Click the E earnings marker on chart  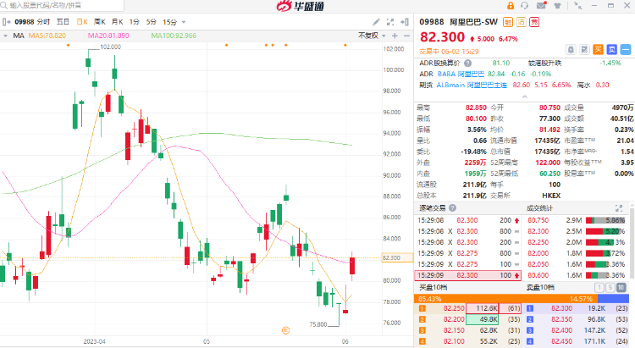coord(285,330)
